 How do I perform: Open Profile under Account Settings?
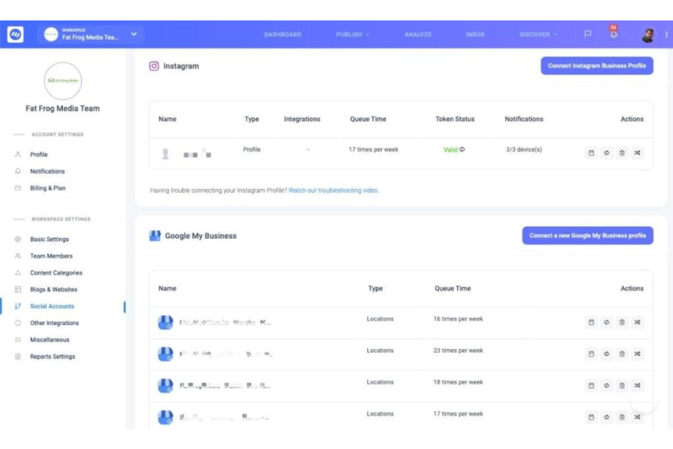click(x=39, y=155)
